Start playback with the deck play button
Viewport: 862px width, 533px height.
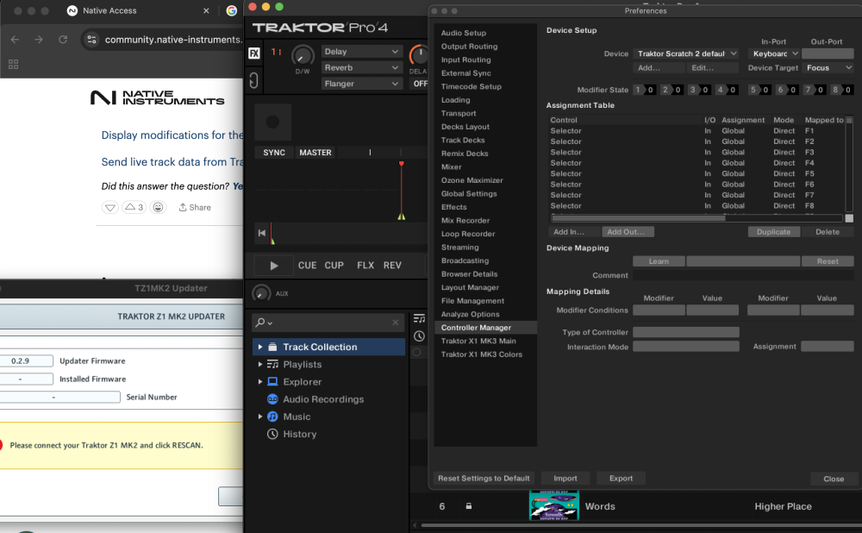274,266
